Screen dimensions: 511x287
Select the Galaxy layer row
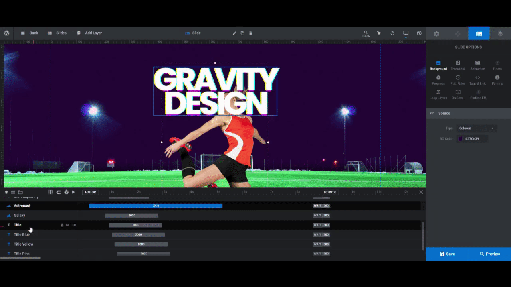pyautogui.click(x=38, y=216)
